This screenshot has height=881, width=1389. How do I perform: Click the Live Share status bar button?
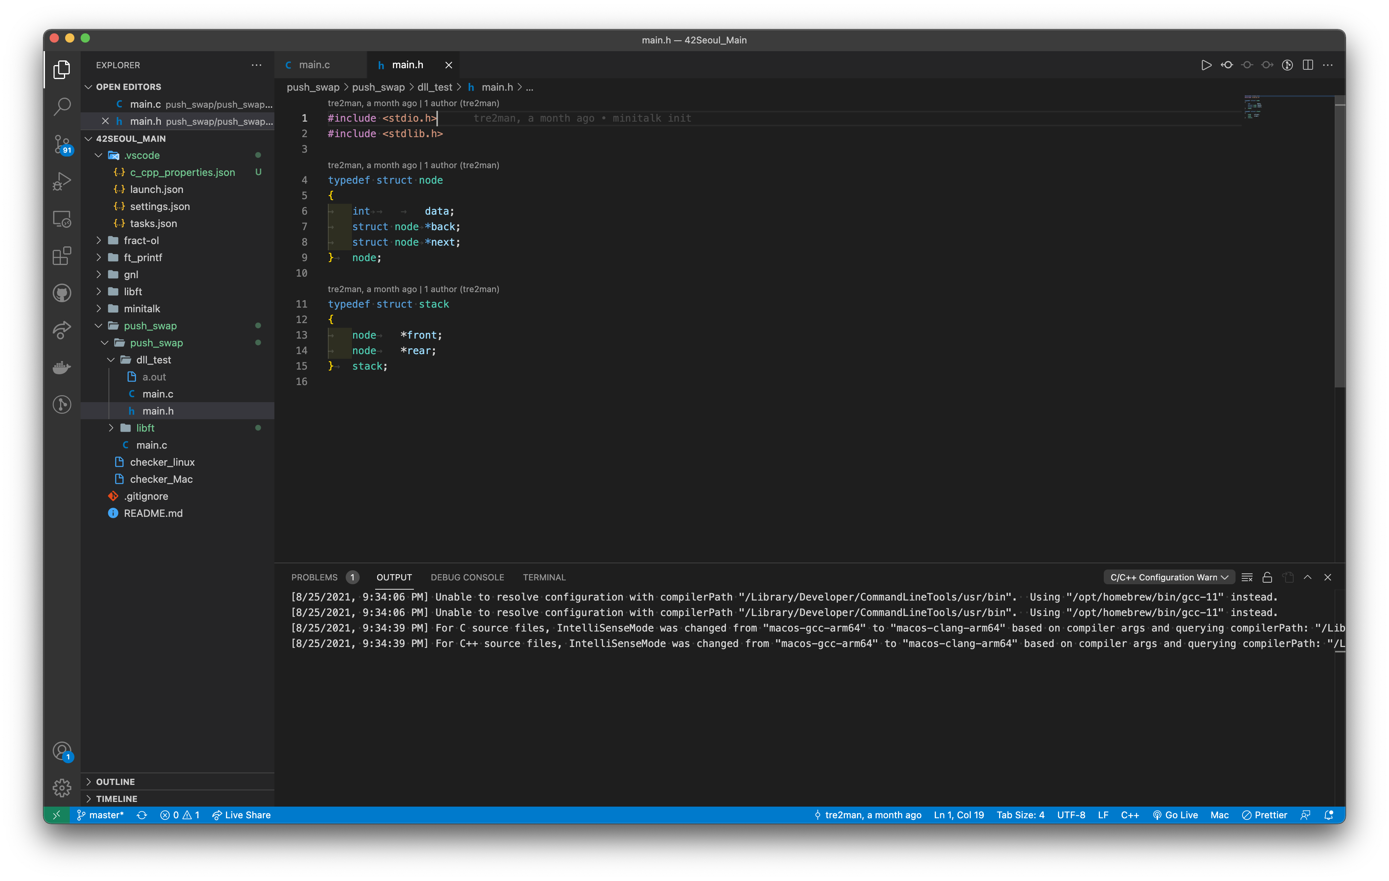click(241, 815)
